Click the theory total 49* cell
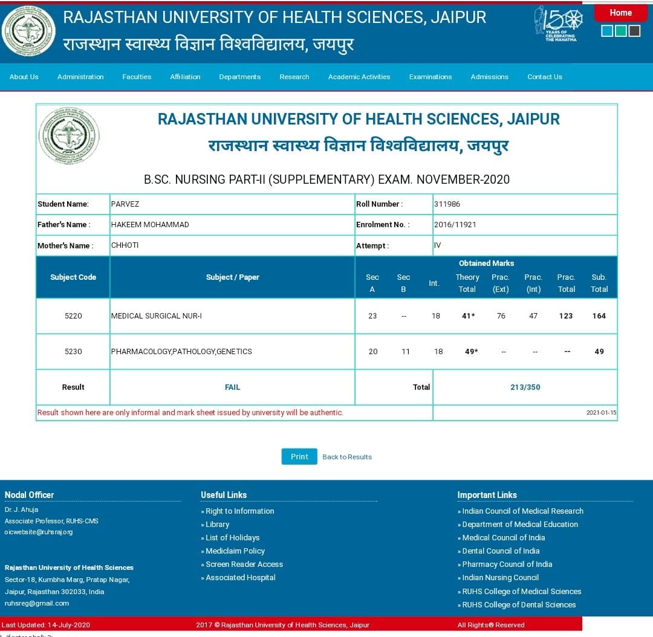Image resolution: width=653 pixels, height=637 pixels. tap(472, 351)
